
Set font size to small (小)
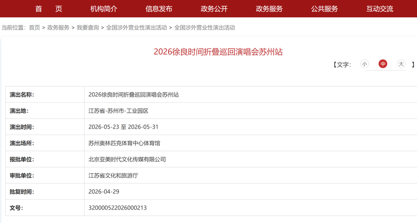click(x=364, y=64)
